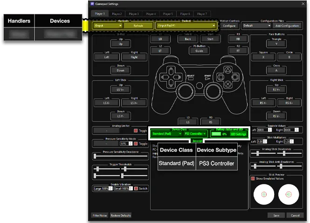This screenshot has width=310, height=223.
Task: Click the D-Pad Up mapping button
Action: [x=121, y=44]
